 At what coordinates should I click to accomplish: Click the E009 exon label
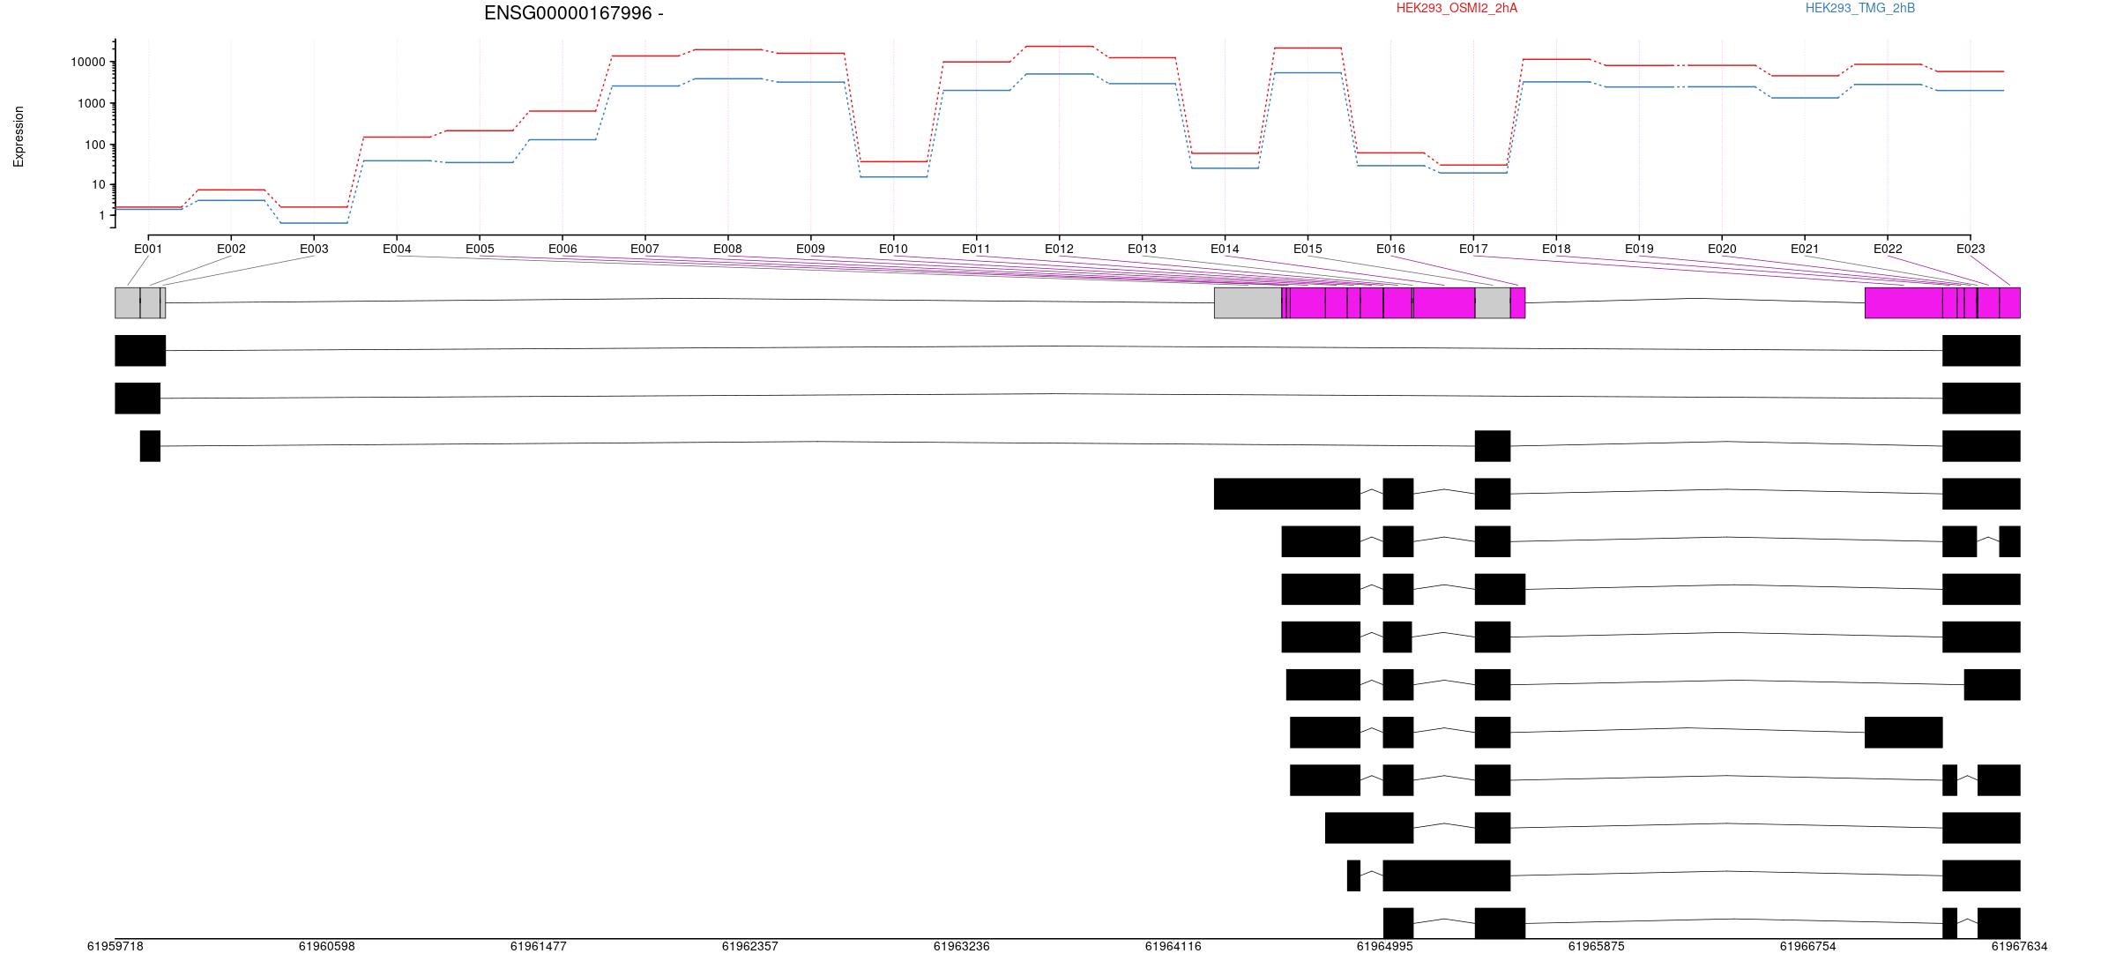click(x=810, y=249)
